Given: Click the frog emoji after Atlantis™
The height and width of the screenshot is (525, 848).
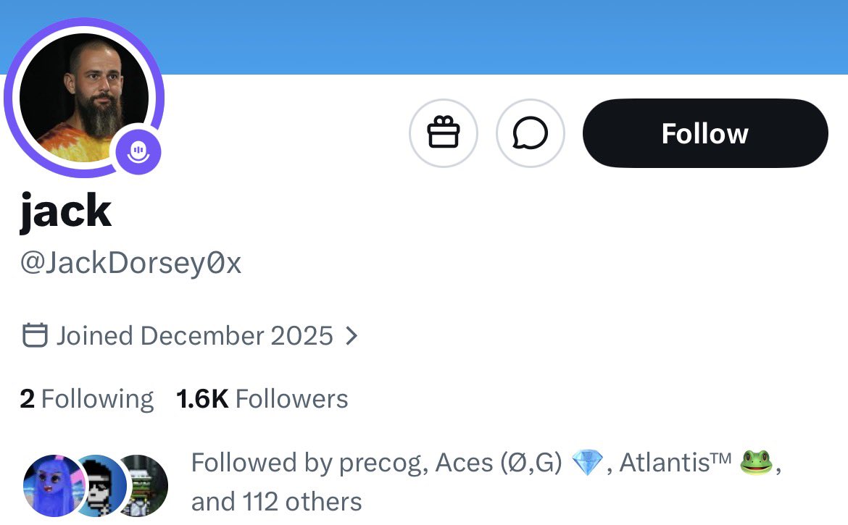Looking at the screenshot, I should 756,463.
